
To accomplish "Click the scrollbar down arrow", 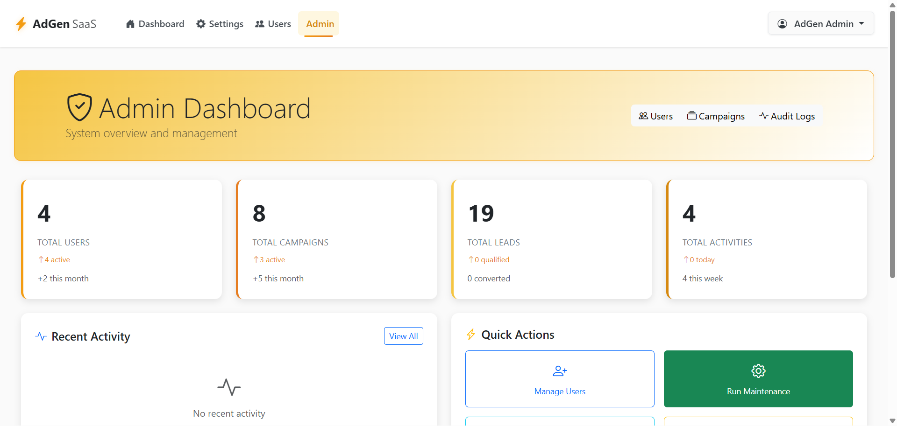I will point(892,421).
